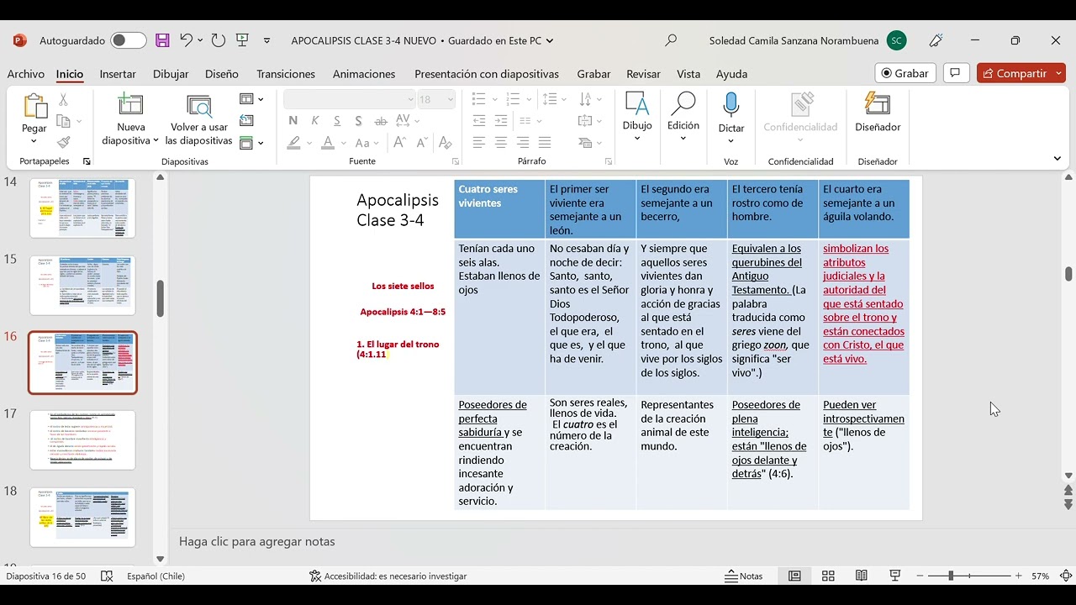This screenshot has width=1076, height=605.
Task: Switch to the Animaciones tab
Action: 364,74
